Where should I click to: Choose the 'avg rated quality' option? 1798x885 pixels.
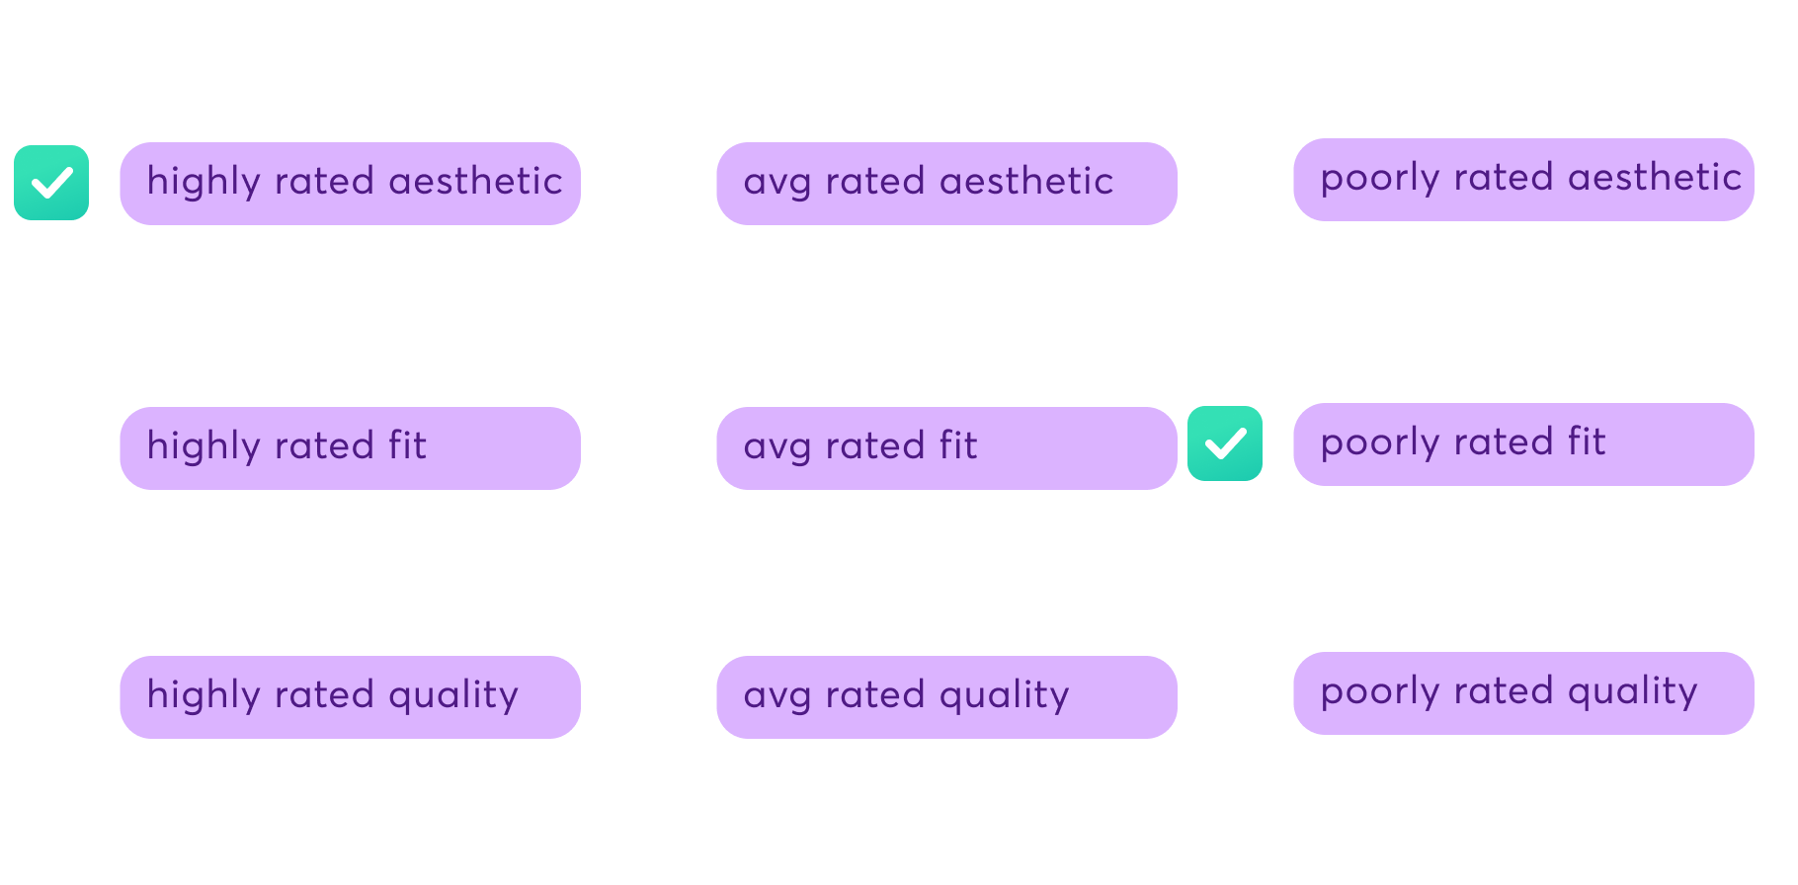[x=947, y=697]
